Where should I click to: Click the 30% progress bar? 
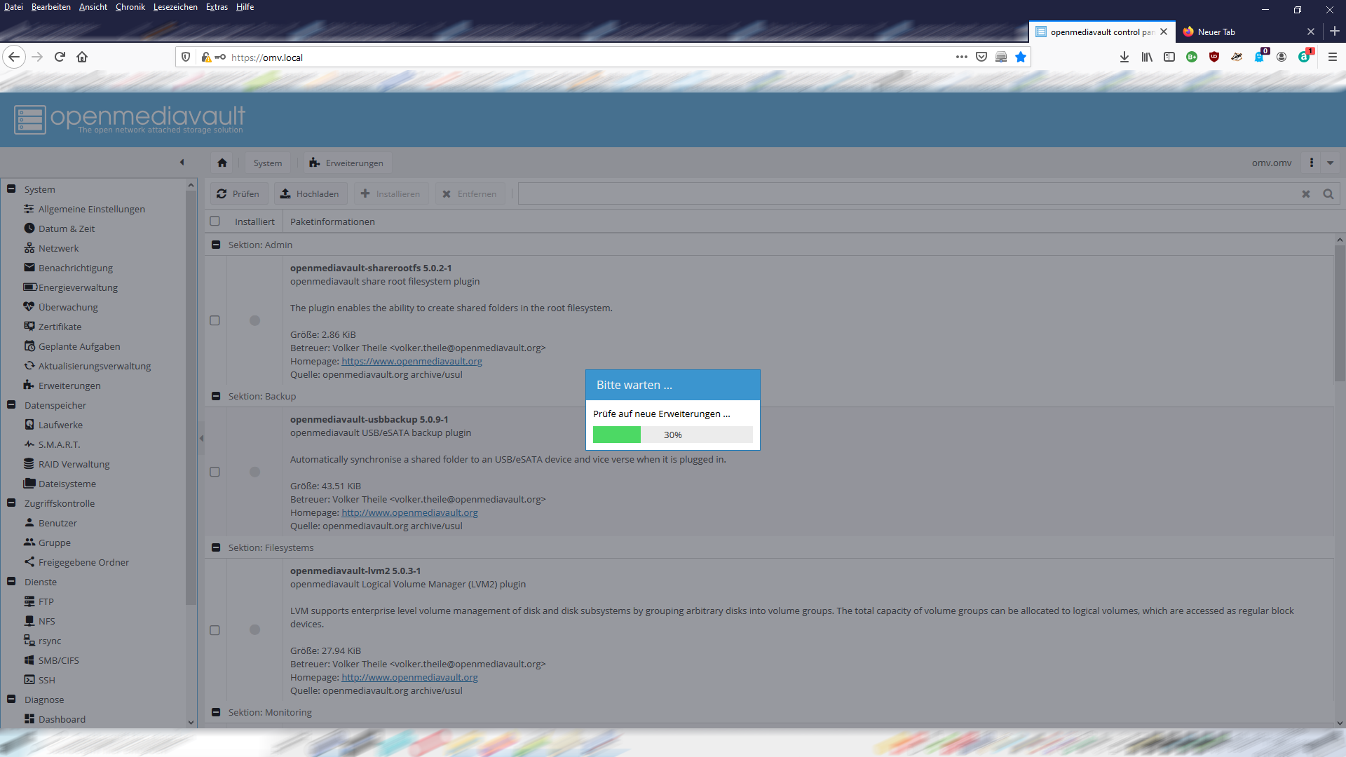[x=673, y=435]
